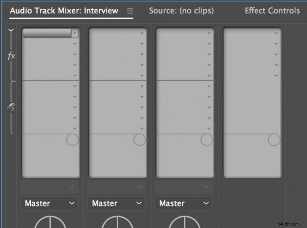Viewport: 307px width, 228px height.
Task: Click the fourth track's effect parameter knob
Action: pos(274,139)
